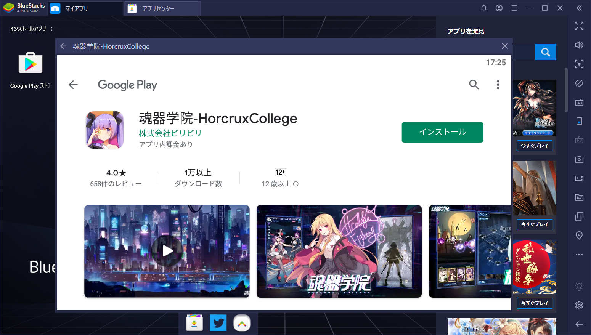Open the BlueStacks hamburger menu

coord(514,8)
